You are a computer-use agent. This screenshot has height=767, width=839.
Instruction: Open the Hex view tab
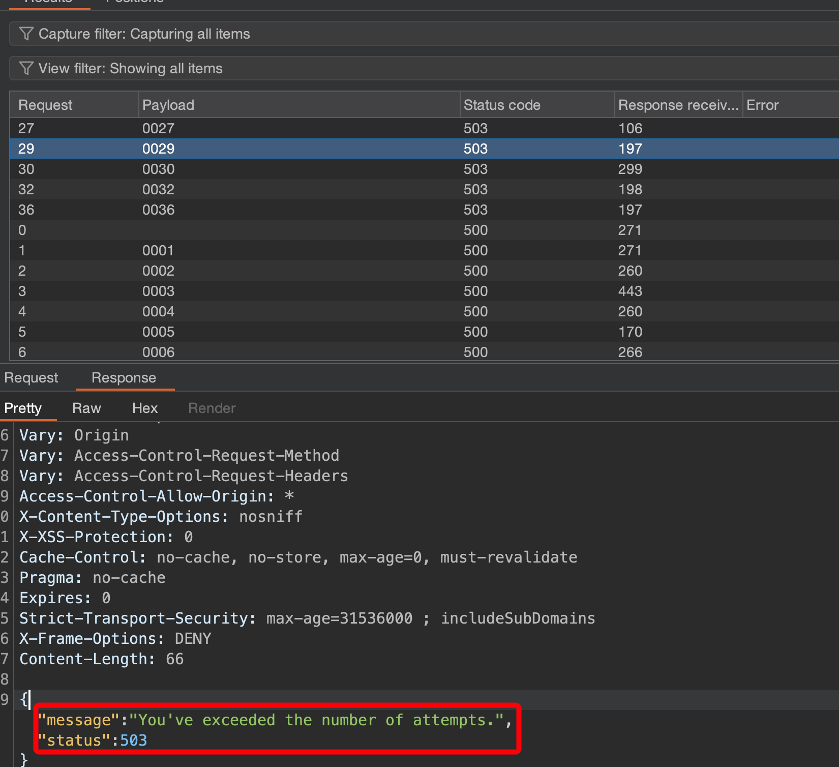click(145, 408)
